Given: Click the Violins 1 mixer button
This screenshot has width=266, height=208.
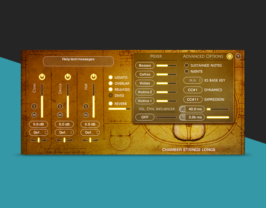Looking at the screenshot, I should [x=145, y=101].
